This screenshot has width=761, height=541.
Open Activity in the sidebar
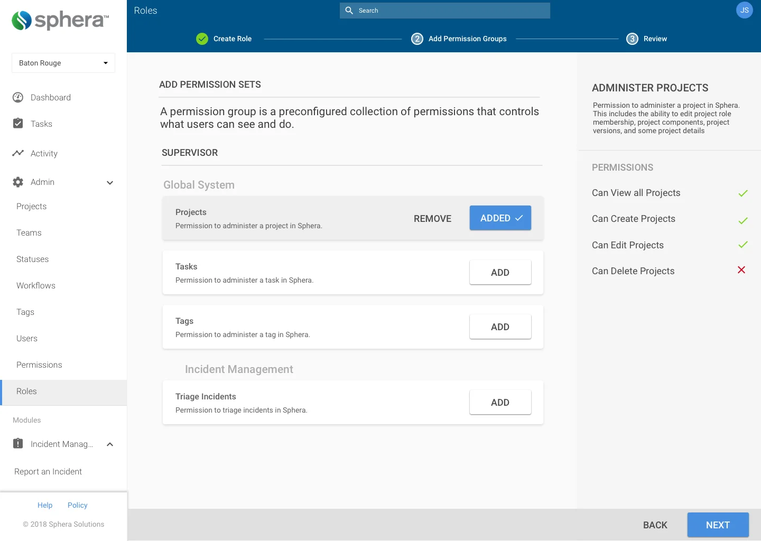44,153
